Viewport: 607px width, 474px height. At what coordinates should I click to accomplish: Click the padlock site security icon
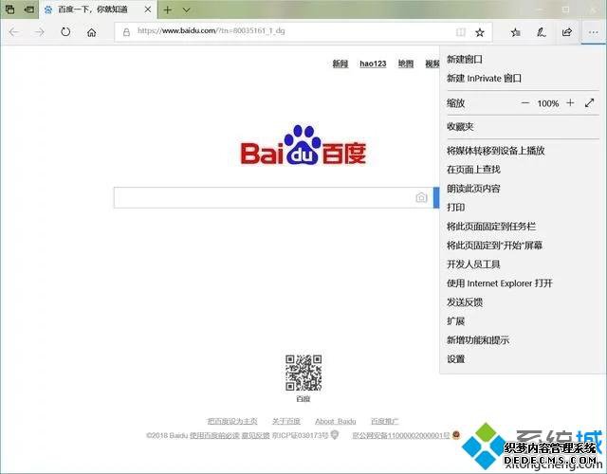pos(126,32)
